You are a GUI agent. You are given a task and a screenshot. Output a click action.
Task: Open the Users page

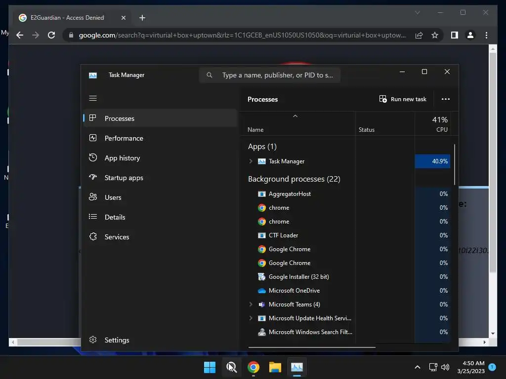(x=161, y=197)
